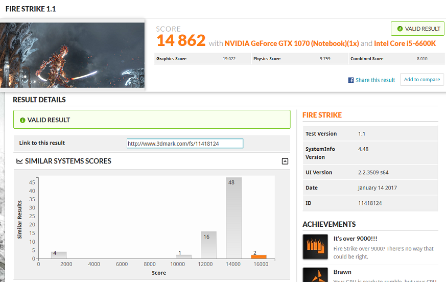Click the Date value January 14 2017

[378, 188]
